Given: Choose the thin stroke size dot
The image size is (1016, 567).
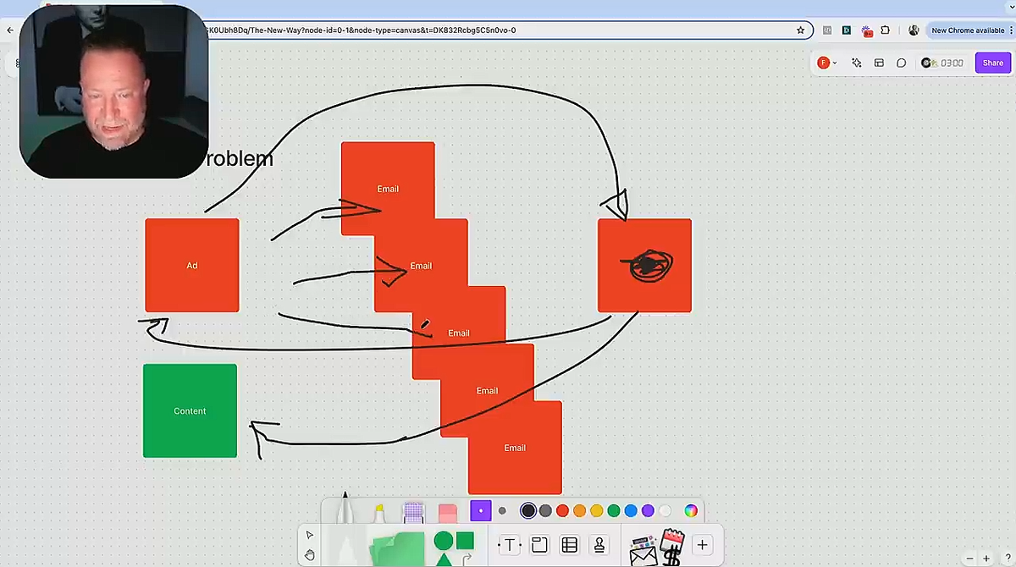Looking at the screenshot, I should (x=502, y=510).
